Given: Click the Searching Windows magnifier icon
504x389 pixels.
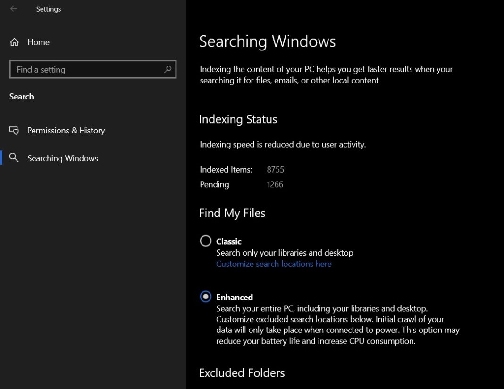Looking at the screenshot, I should click(x=14, y=158).
